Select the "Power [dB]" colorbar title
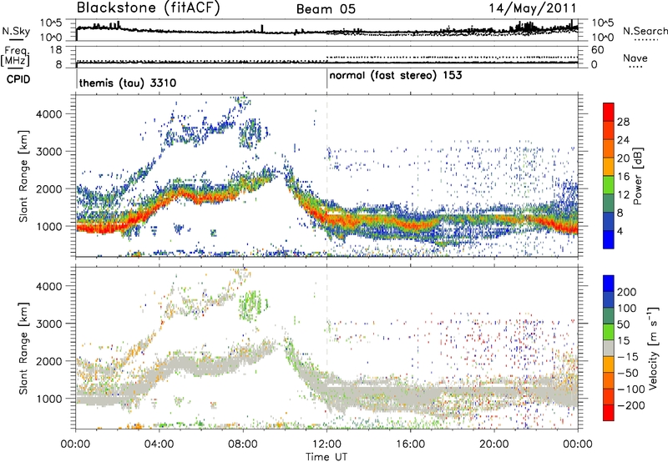This screenshot has height=462, width=668. click(x=638, y=176)
